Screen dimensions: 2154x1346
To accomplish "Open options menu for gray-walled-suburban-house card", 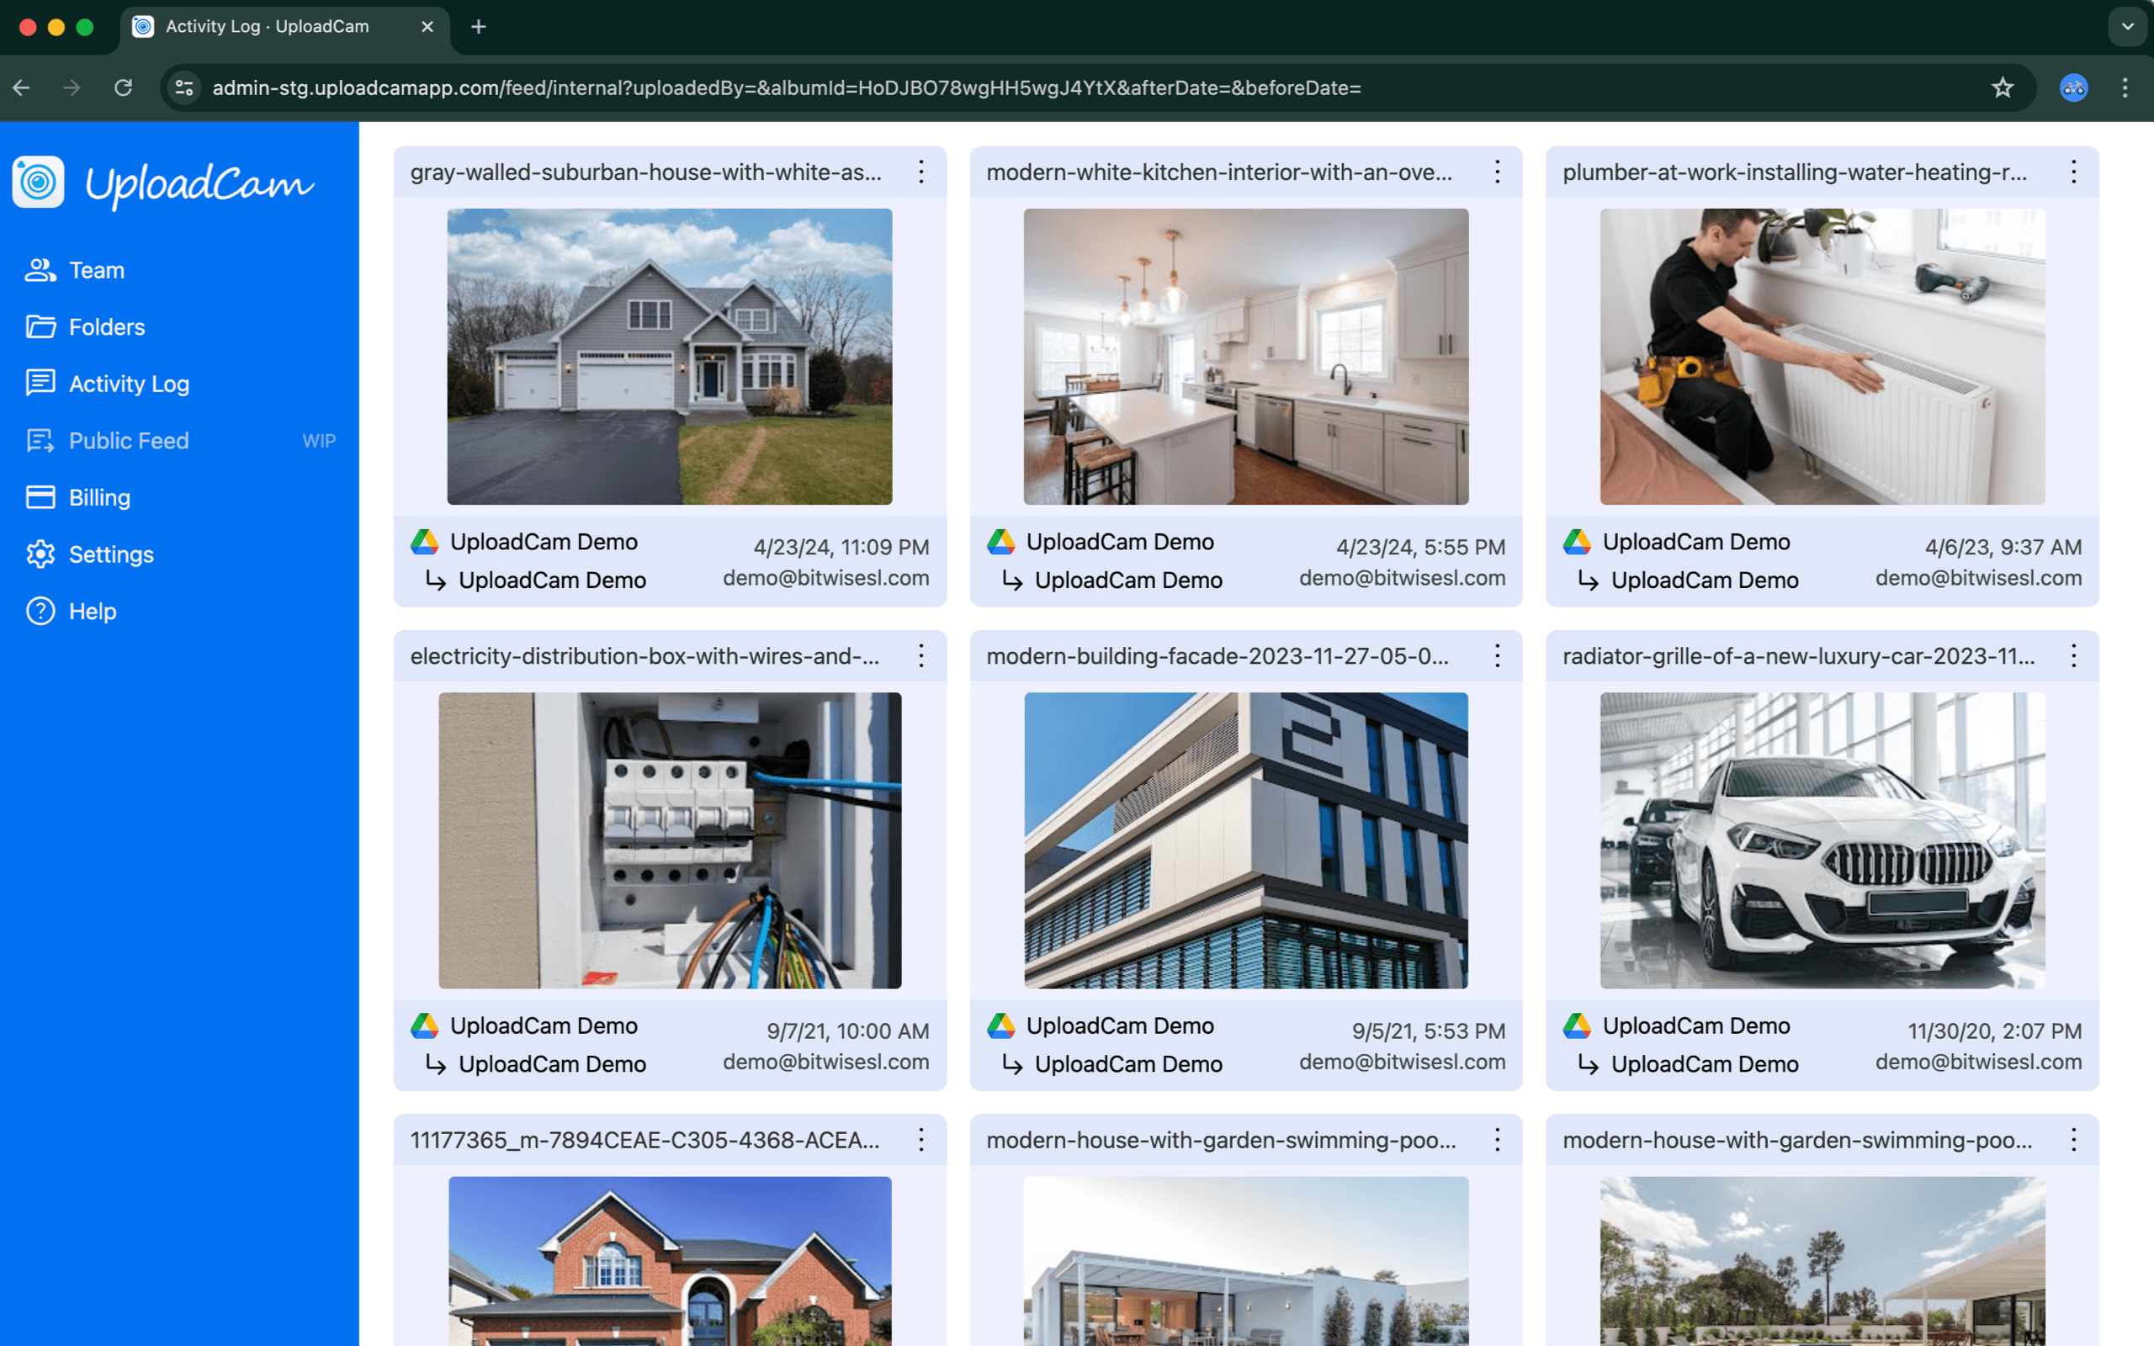I will click(x=921, y=172).
